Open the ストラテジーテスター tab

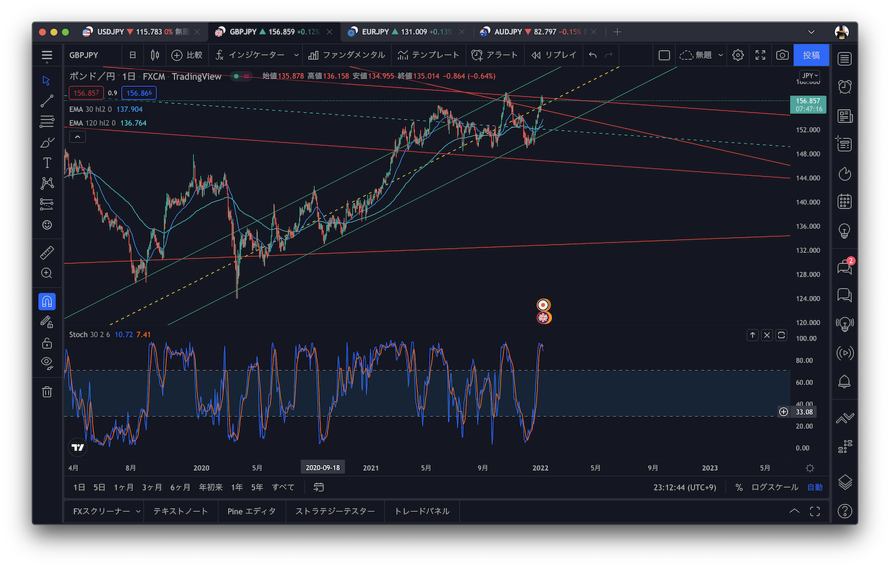(335, 511)
